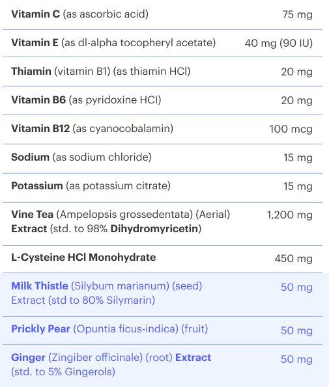This screenshot has height=387, width=329.
Task: Select the Thiamin vitamin B1 label
Action: coord(101,72)
